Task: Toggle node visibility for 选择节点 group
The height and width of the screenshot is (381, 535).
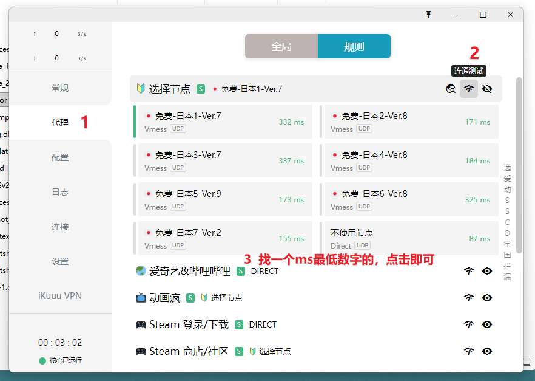Action: click(486, 89)
